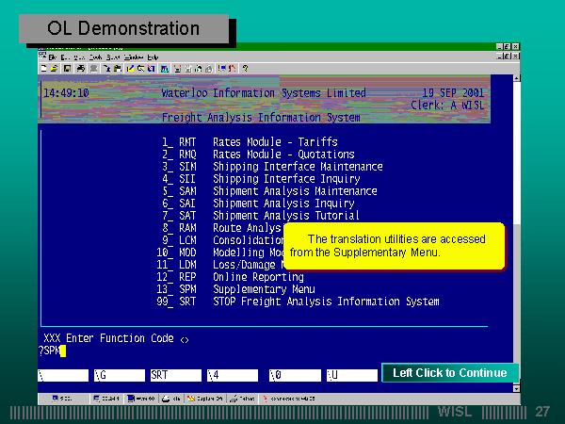565x424 pixels.
Task: Open the File menu
Action: [x=52, y=57]
